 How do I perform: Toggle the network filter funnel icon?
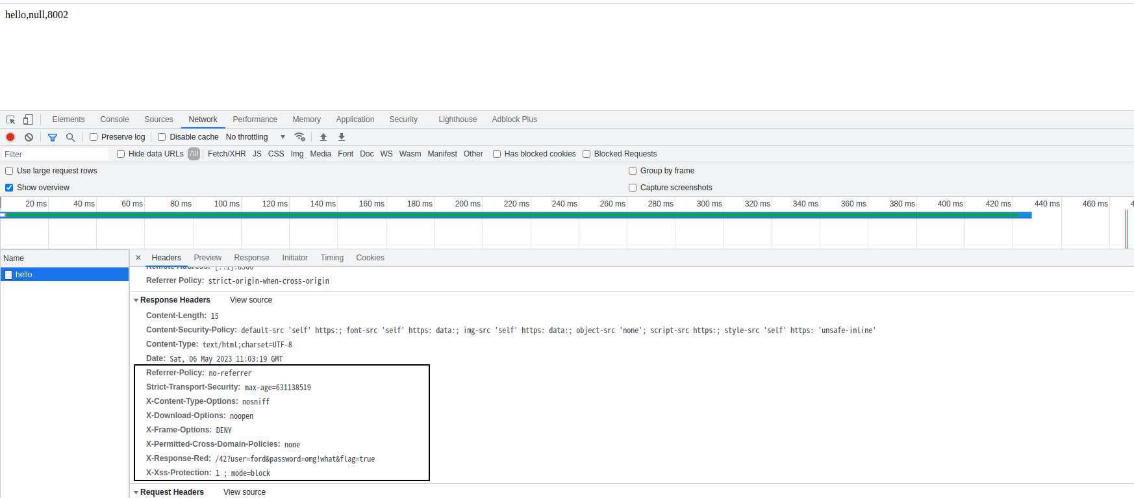point(53,137)
